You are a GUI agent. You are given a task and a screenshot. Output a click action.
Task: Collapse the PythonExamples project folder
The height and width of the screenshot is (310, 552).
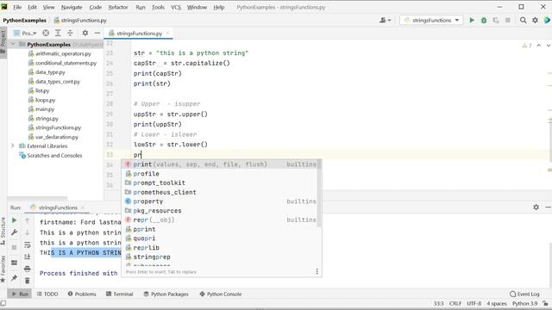pos(13,44)
